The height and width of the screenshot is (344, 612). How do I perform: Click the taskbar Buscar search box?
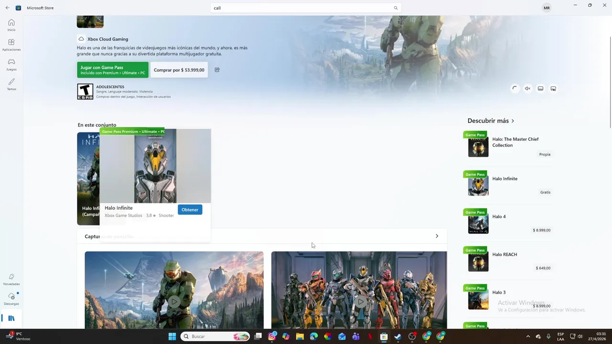[215, 336]
